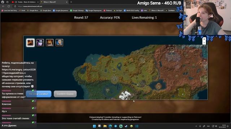The image size is (231, 129).
Task: Go back in browser history
Action: tap(3, 6)
